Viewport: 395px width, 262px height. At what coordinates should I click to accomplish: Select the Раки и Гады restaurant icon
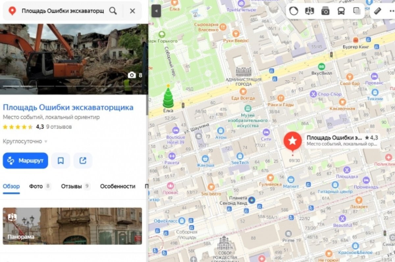pos(280,98)
